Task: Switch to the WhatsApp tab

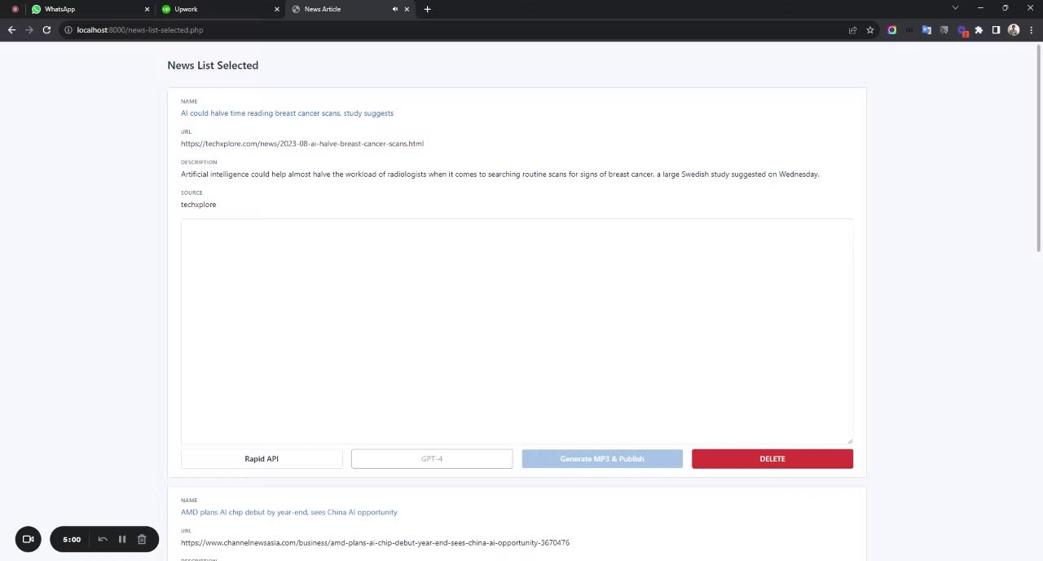Action: pyautogui.click(x=90, y=9)
